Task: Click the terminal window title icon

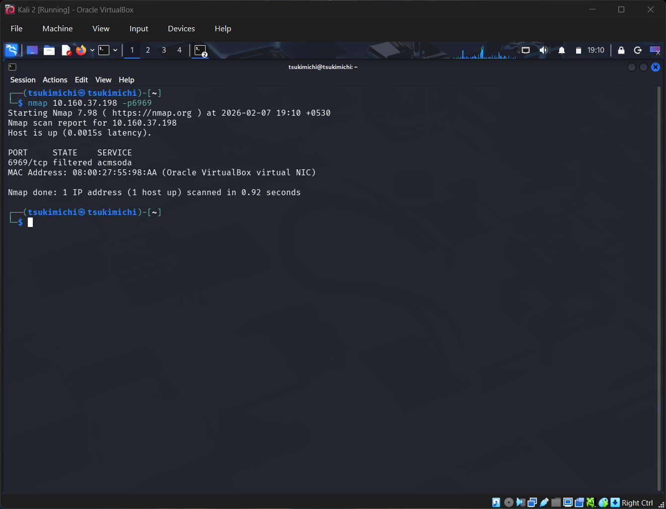Action: click(x=12, y=67)
